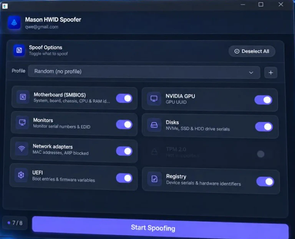Click the NVIDIA GPU monitor icon
This screenshot has height=239, width=295.
coord(154,99)
